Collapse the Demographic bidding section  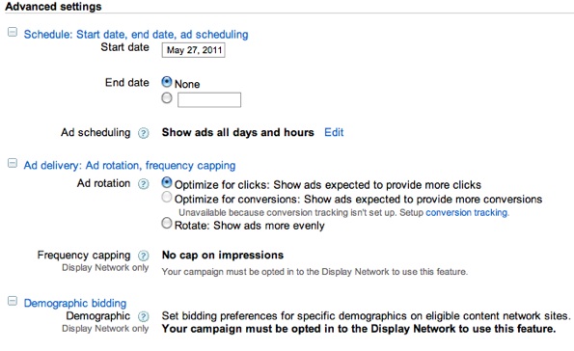coord(13,301)
